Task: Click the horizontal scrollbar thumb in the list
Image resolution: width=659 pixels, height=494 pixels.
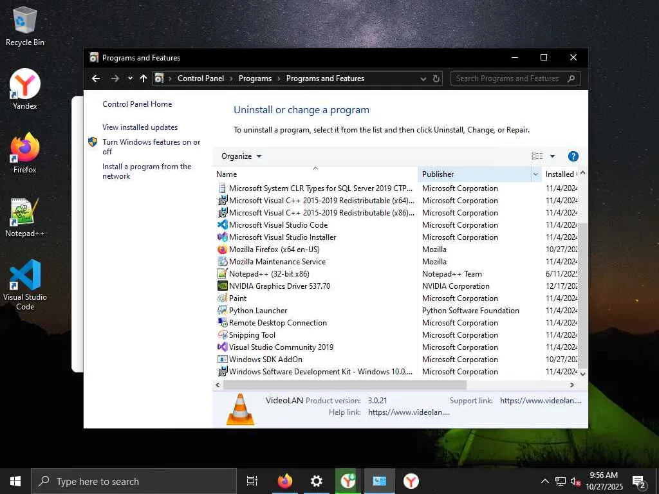Action: click(x=345, y=385)
